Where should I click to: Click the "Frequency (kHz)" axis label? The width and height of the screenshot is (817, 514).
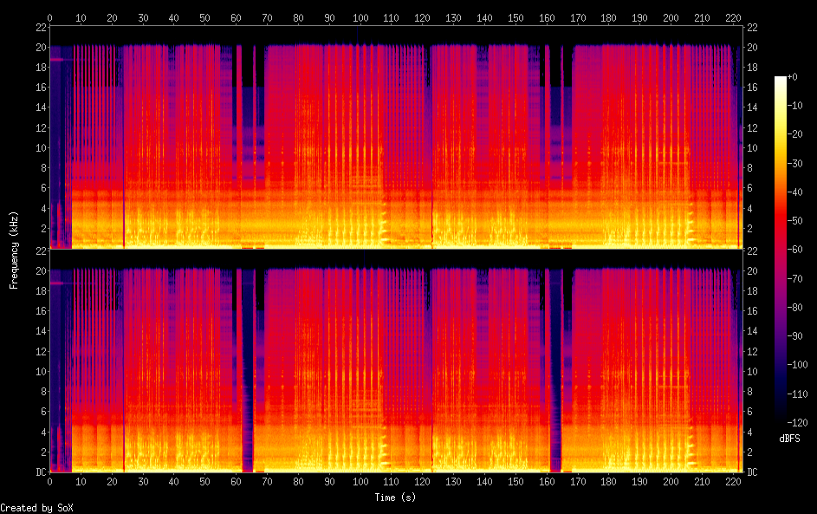[x=14, y=250]
